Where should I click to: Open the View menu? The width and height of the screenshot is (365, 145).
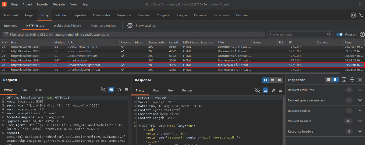click(74, 4)
